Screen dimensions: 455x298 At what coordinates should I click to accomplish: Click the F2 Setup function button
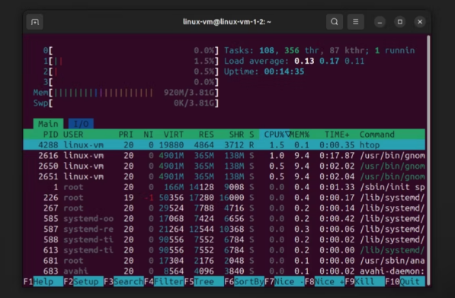click(84, 281)
